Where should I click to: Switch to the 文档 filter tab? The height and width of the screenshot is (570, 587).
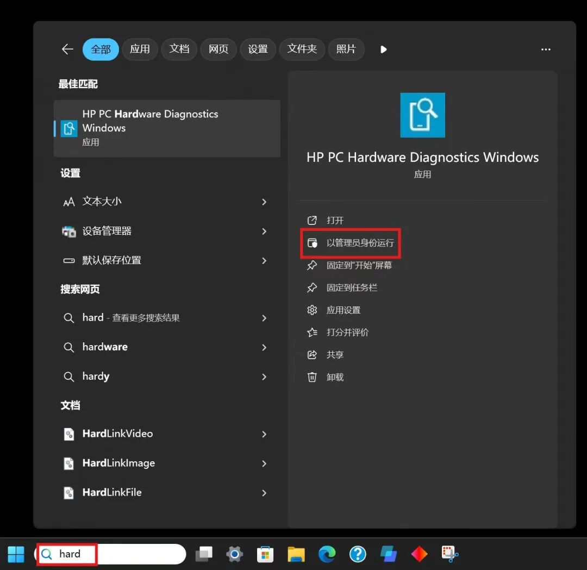point(179,49)
